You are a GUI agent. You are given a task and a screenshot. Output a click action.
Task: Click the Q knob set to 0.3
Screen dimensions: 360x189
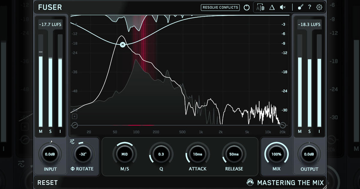pyautogui.click(x=161, y=154)
